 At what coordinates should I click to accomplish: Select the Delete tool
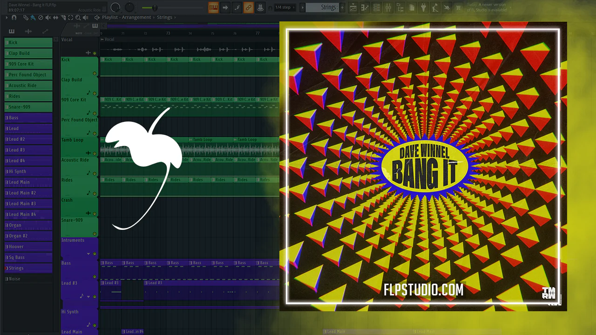point(41,18)
